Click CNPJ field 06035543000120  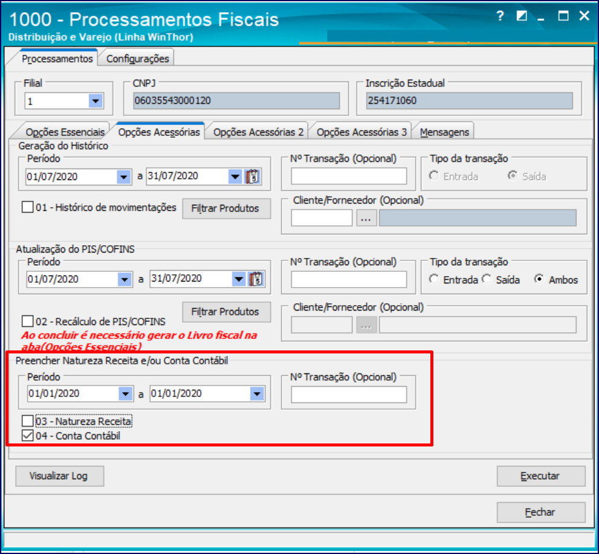point(236,101)
